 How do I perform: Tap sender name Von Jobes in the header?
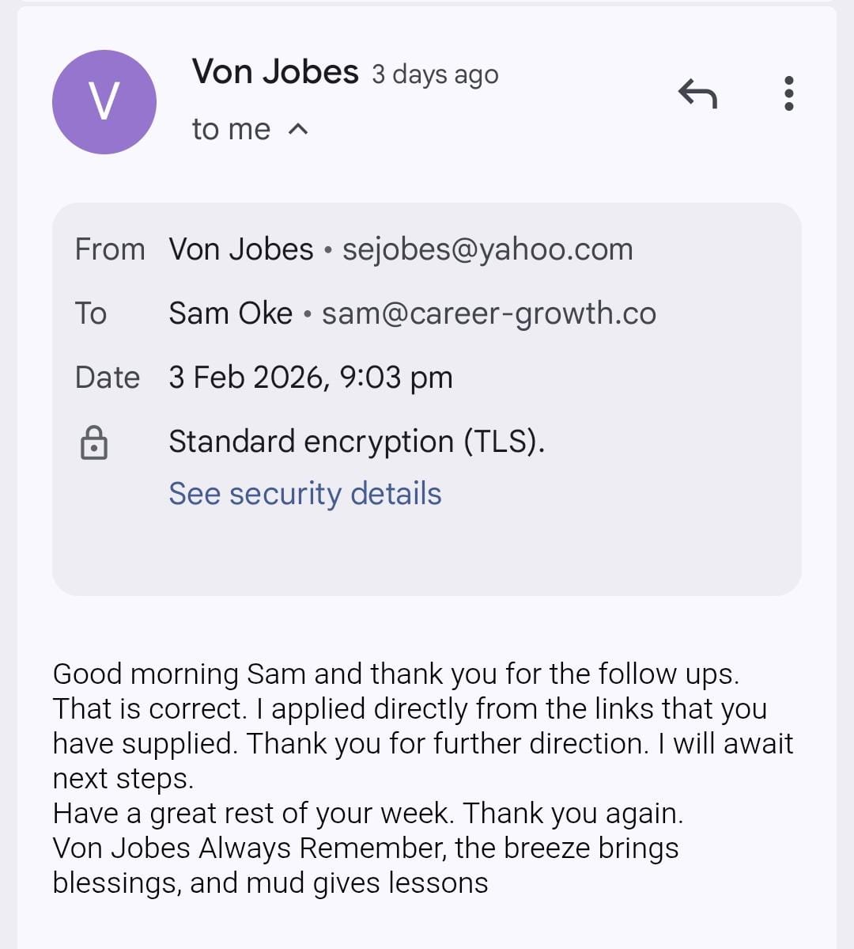coord(275,72)
